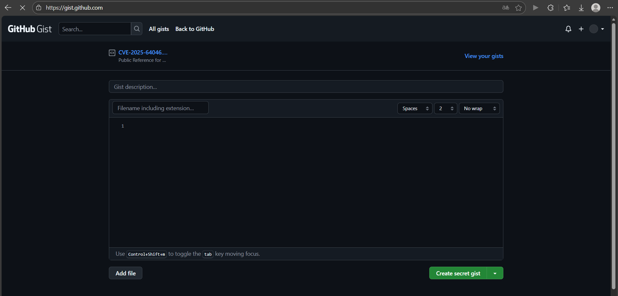Image resolution: width=618 pixels, height=296 pixels.
Task: Open the View your gists link
Action: tap(484, 56)
